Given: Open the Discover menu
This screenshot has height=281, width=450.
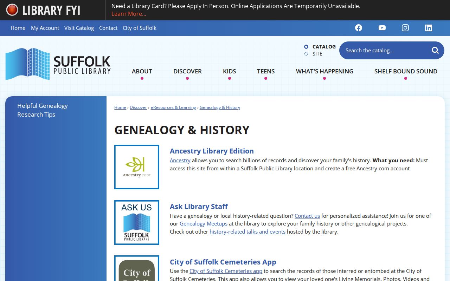Looking at the screenshot, I should (187, 71).
